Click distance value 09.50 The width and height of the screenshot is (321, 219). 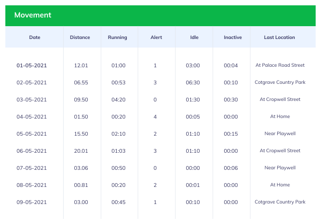tap(81, 99)
